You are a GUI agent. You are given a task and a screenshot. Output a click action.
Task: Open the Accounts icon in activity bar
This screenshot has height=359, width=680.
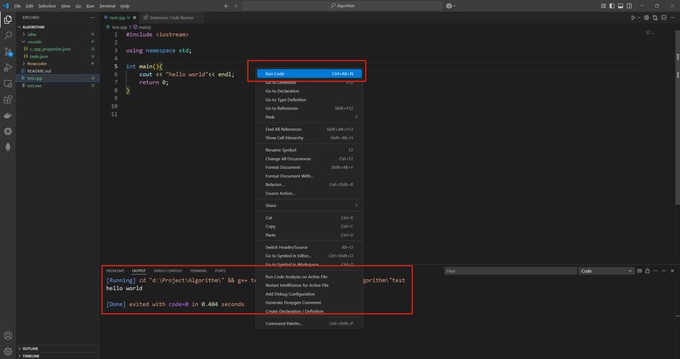[x=8, y=335]
